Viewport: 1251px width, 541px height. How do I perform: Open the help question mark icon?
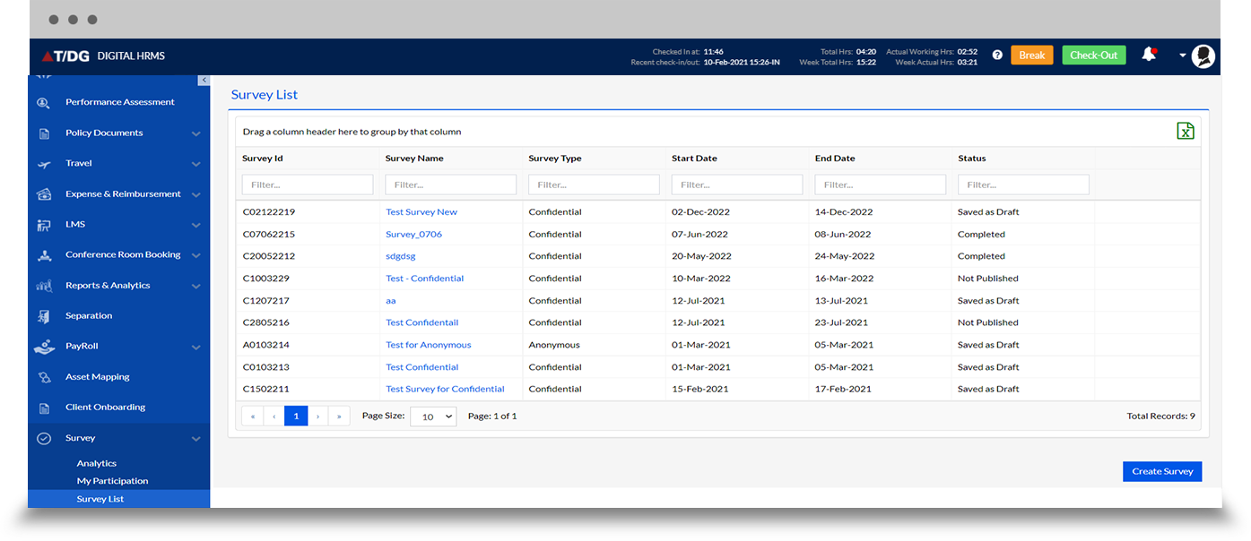pyautogui.click(x=997, y=56)
